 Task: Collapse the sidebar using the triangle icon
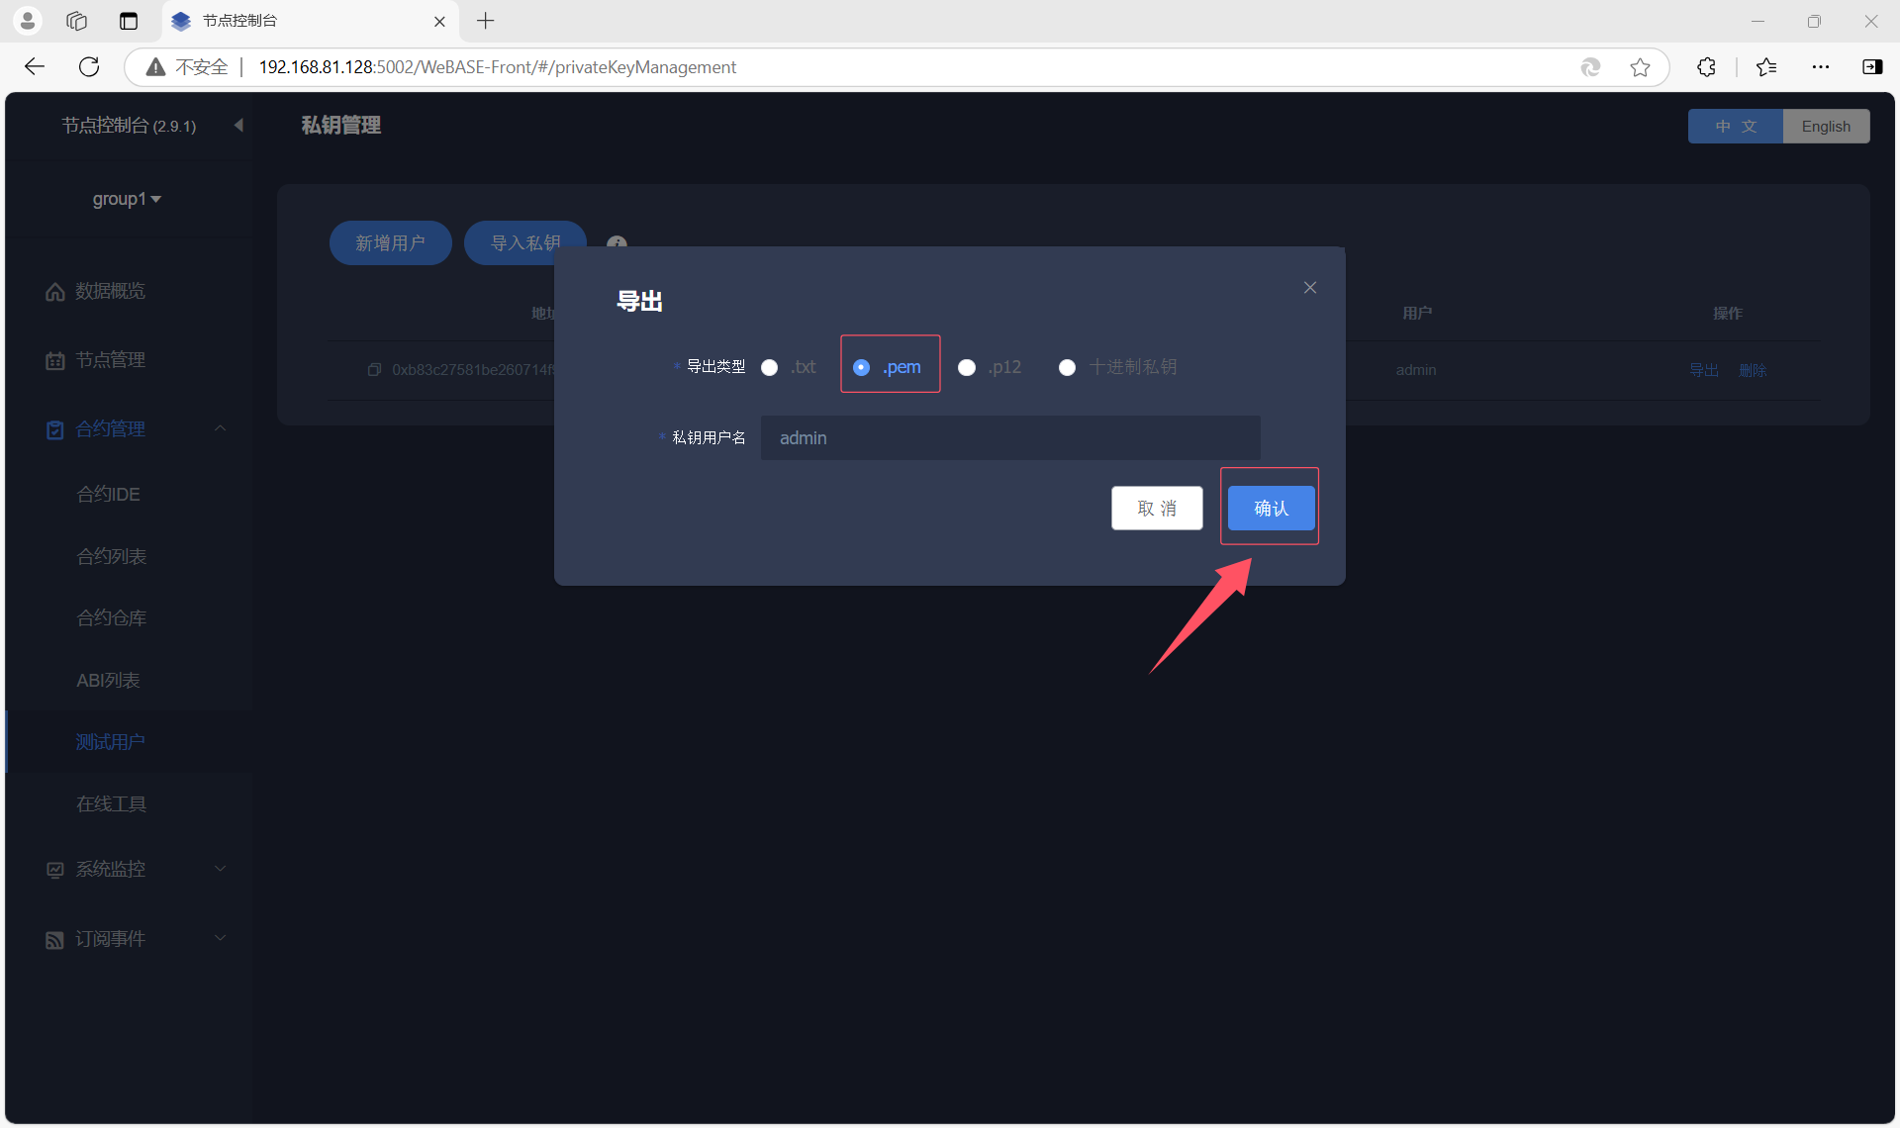pyautogui.click(x=238, y=126)
